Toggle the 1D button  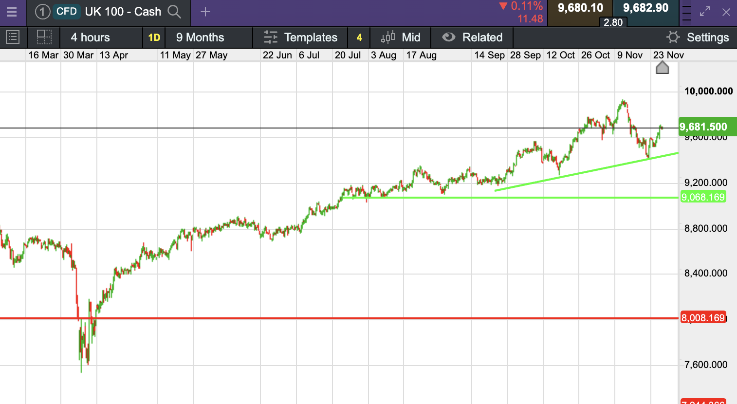(154, 37)
